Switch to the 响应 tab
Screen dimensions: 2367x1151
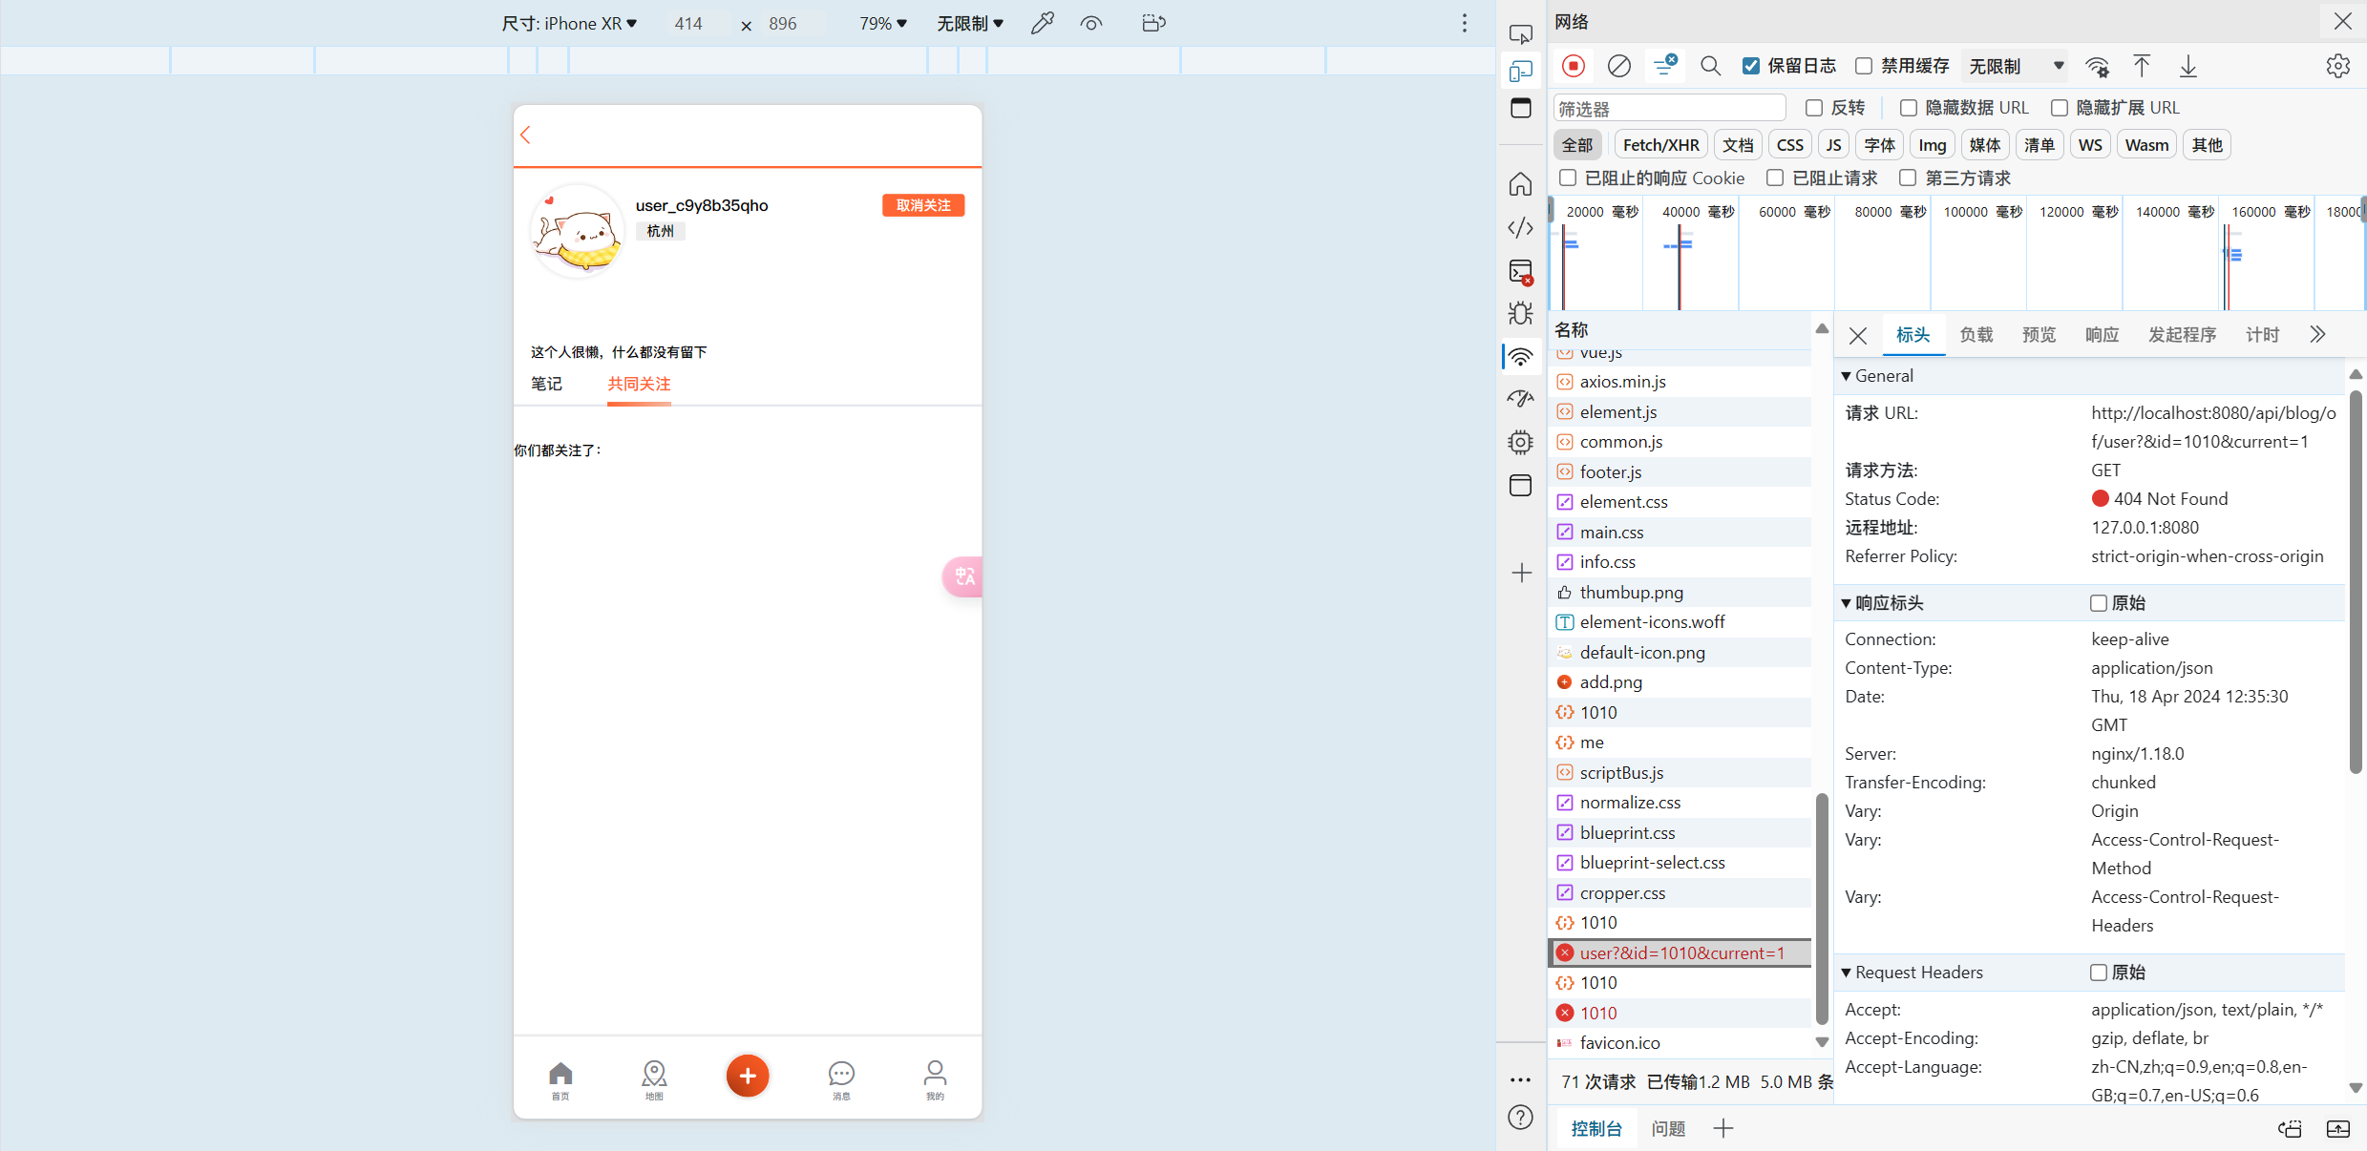coord(2101,334)
